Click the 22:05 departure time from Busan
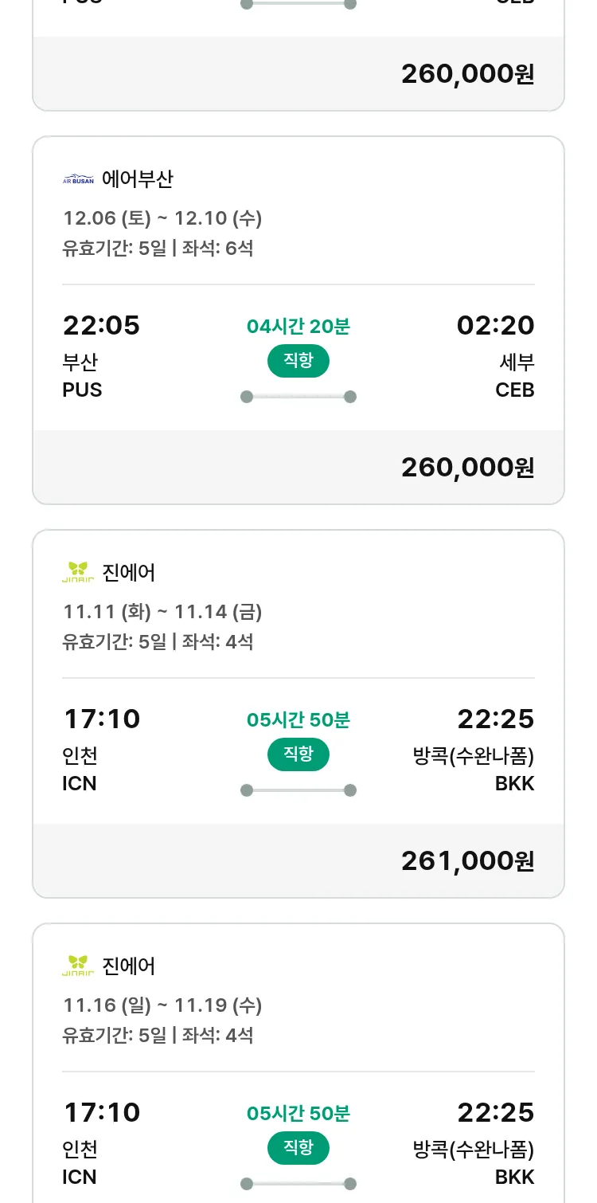 [x=101, y=325]
